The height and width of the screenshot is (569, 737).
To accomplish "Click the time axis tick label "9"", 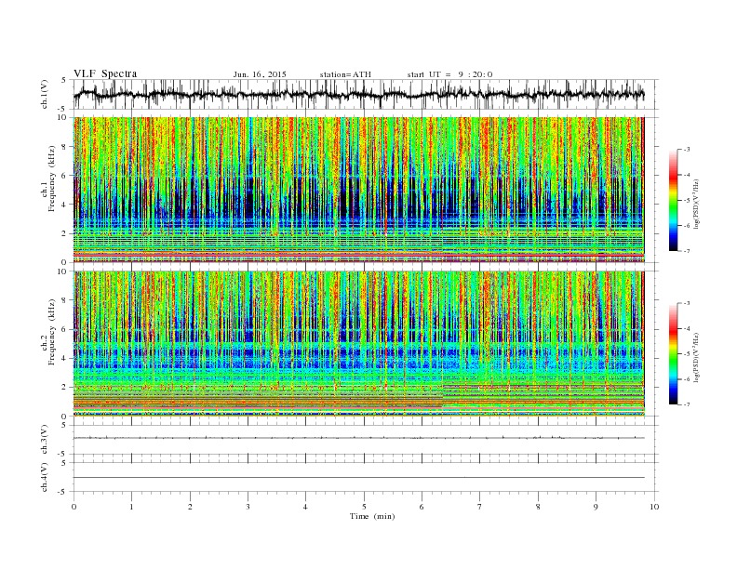I will pos(596,507).
